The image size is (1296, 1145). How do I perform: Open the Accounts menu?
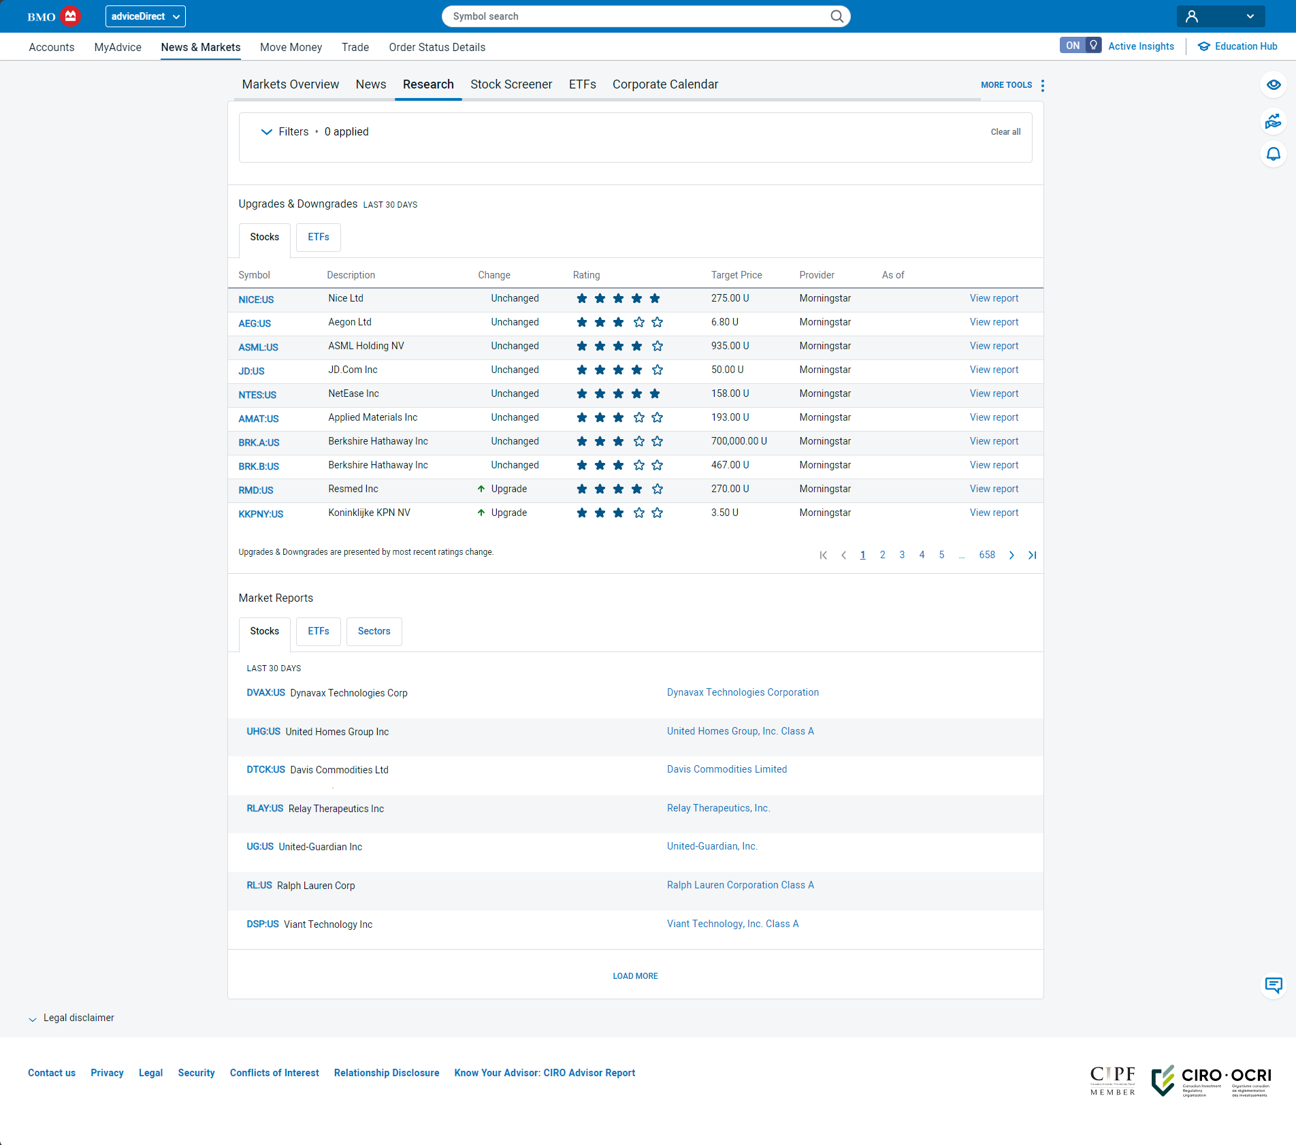pos(52,47)
